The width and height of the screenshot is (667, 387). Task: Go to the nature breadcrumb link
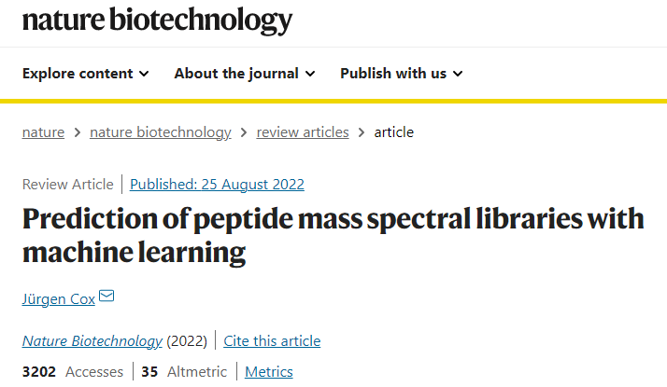coord(43,132)
